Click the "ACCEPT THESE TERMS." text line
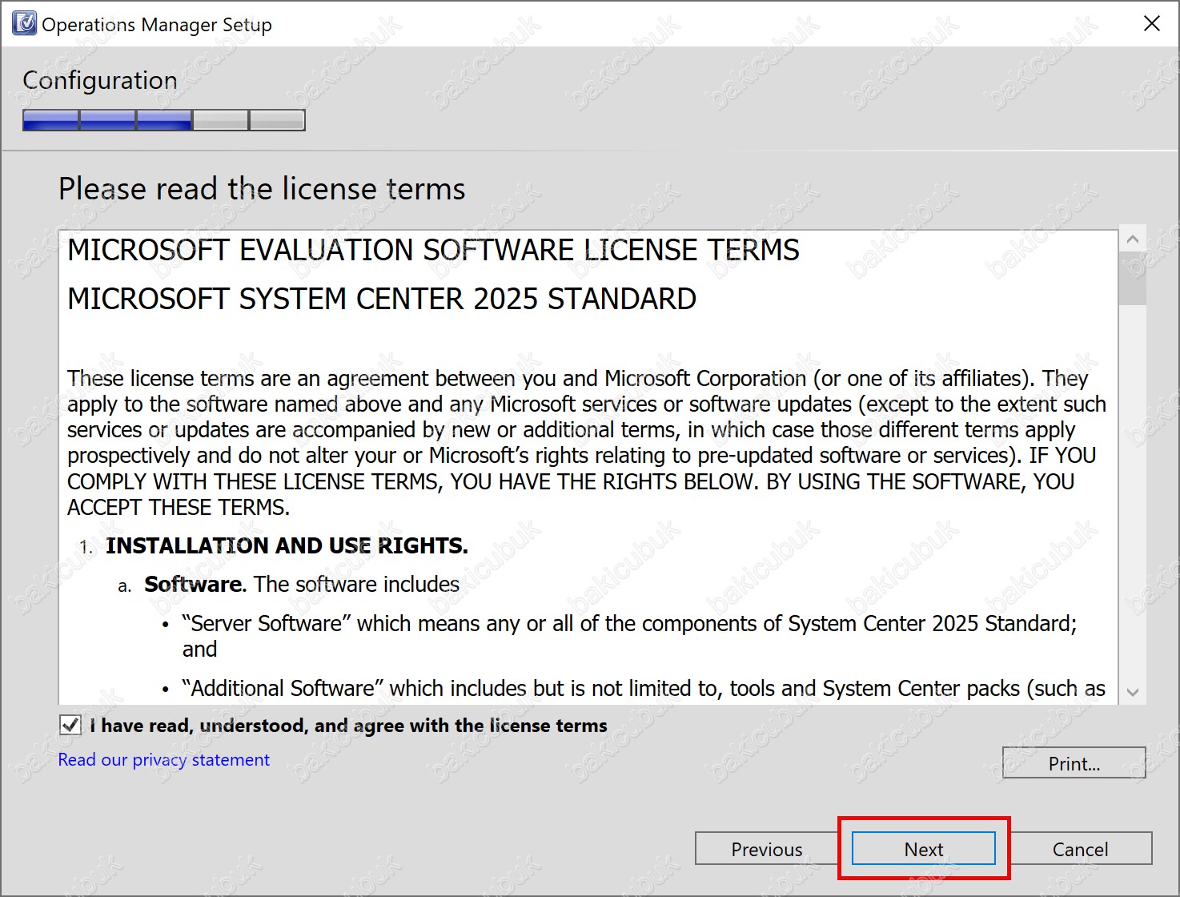Screen dimensions: 1180x897 click(179, 508)
